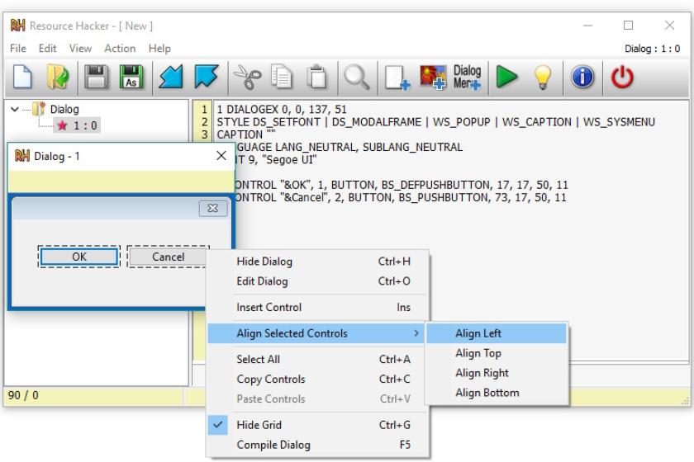Open the Action menu

click(x=120, y=48)
